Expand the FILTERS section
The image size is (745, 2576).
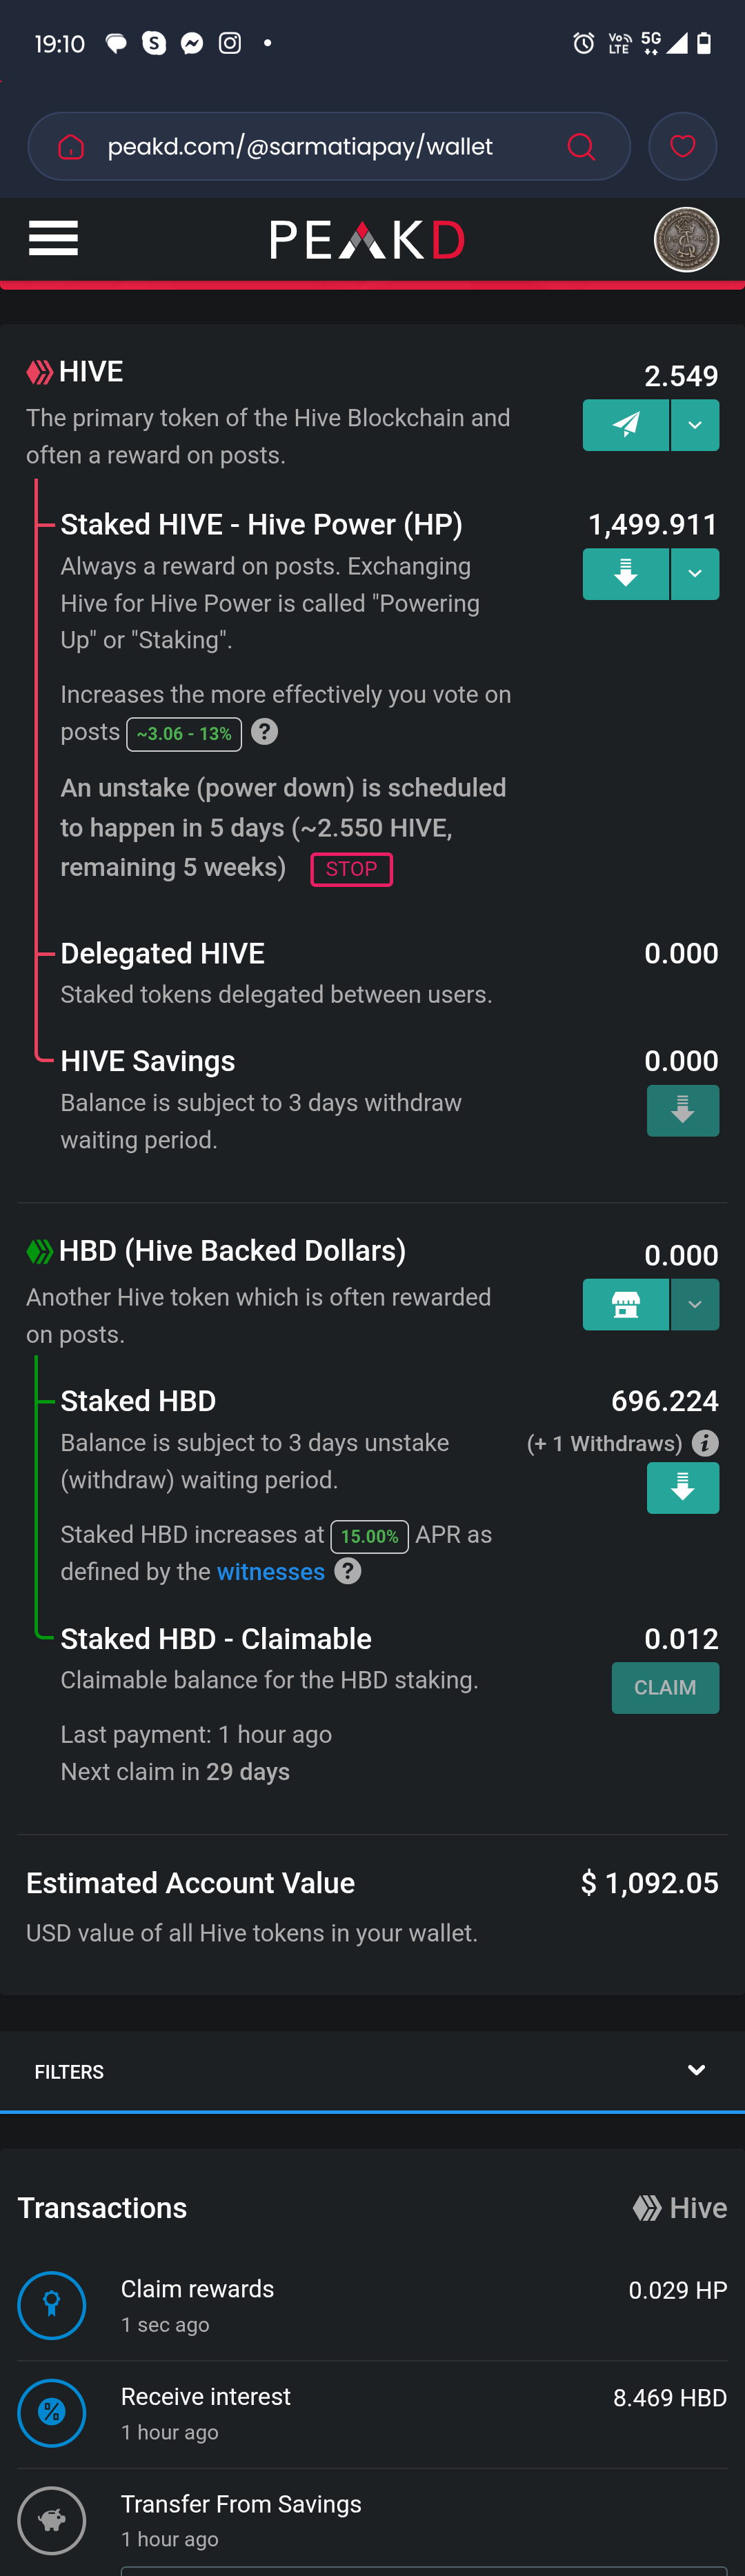(372, 2071)
